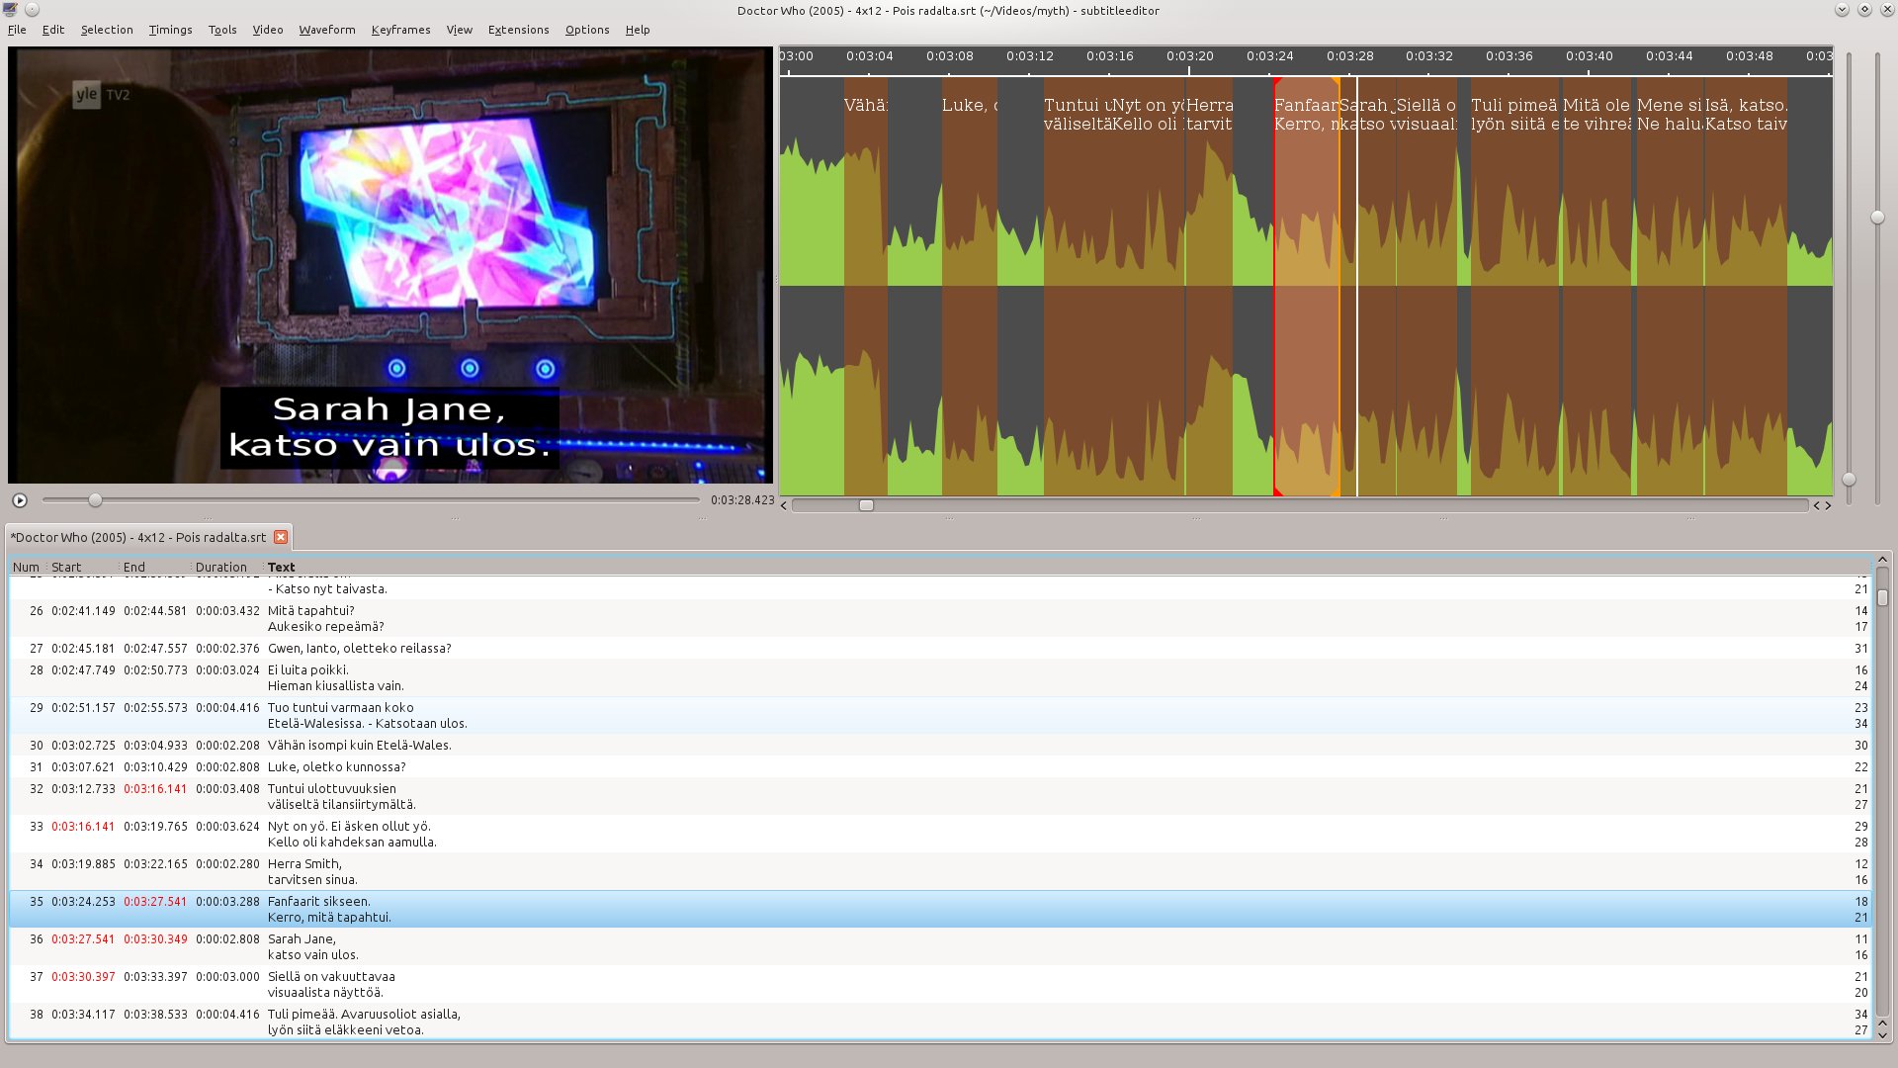The image size is (1898, 1068).
Task: Open the Tools menu
Action: click(222, 30)
